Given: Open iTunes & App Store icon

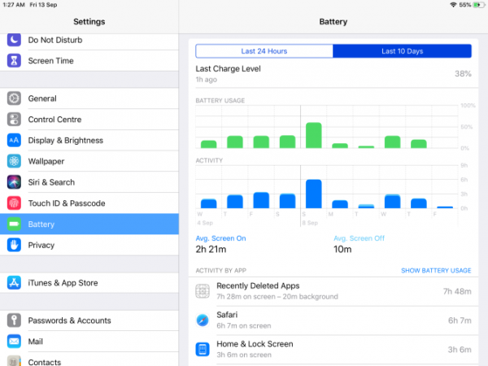Looking at the screenshot, I should pyautogui.click(x=14, y=282).
